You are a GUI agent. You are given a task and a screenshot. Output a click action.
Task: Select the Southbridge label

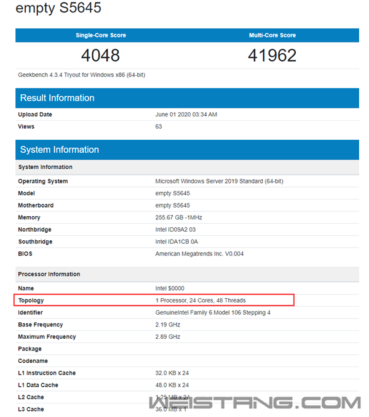pos(35,241)
